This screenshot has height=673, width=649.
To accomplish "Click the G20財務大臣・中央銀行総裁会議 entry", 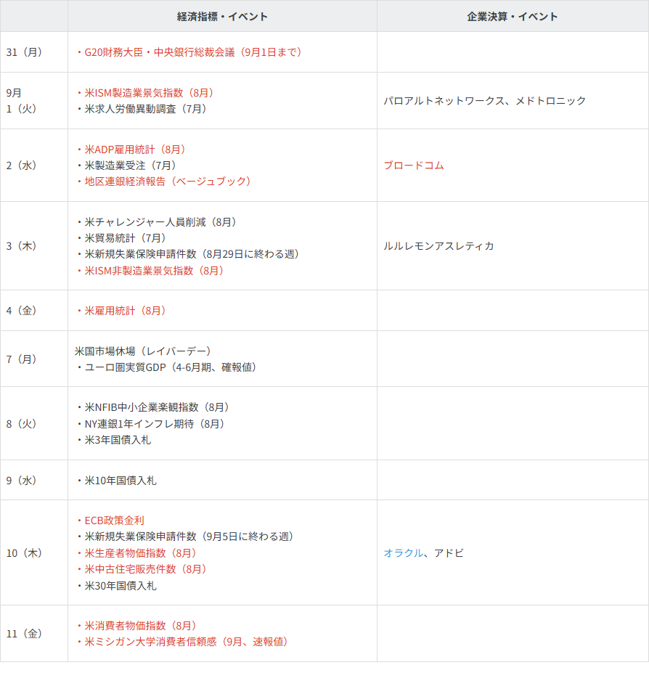I will 189,52.
